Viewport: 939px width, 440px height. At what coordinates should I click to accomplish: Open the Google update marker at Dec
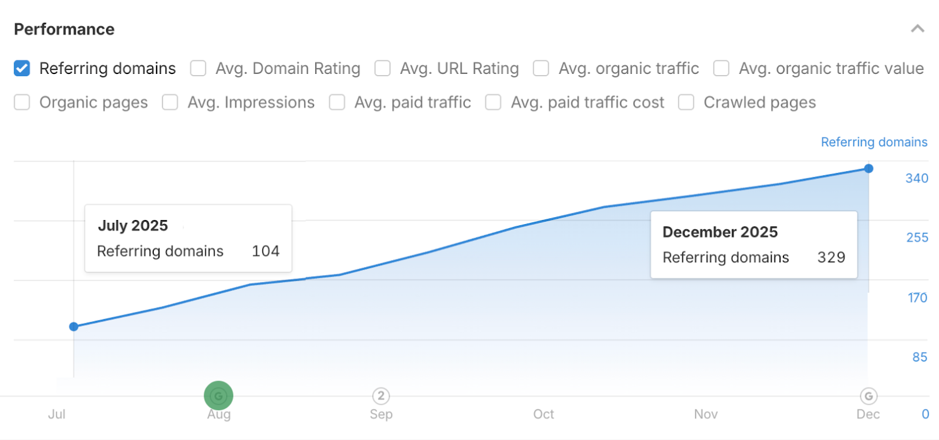tap(869, 396)
